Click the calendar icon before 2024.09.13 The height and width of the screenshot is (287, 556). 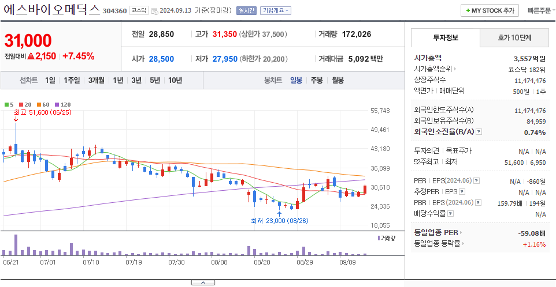[x=154, y=11]
